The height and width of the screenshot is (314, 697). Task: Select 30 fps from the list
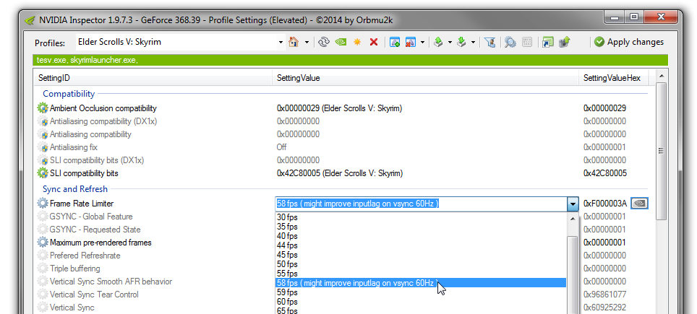[x=287, y=217]
